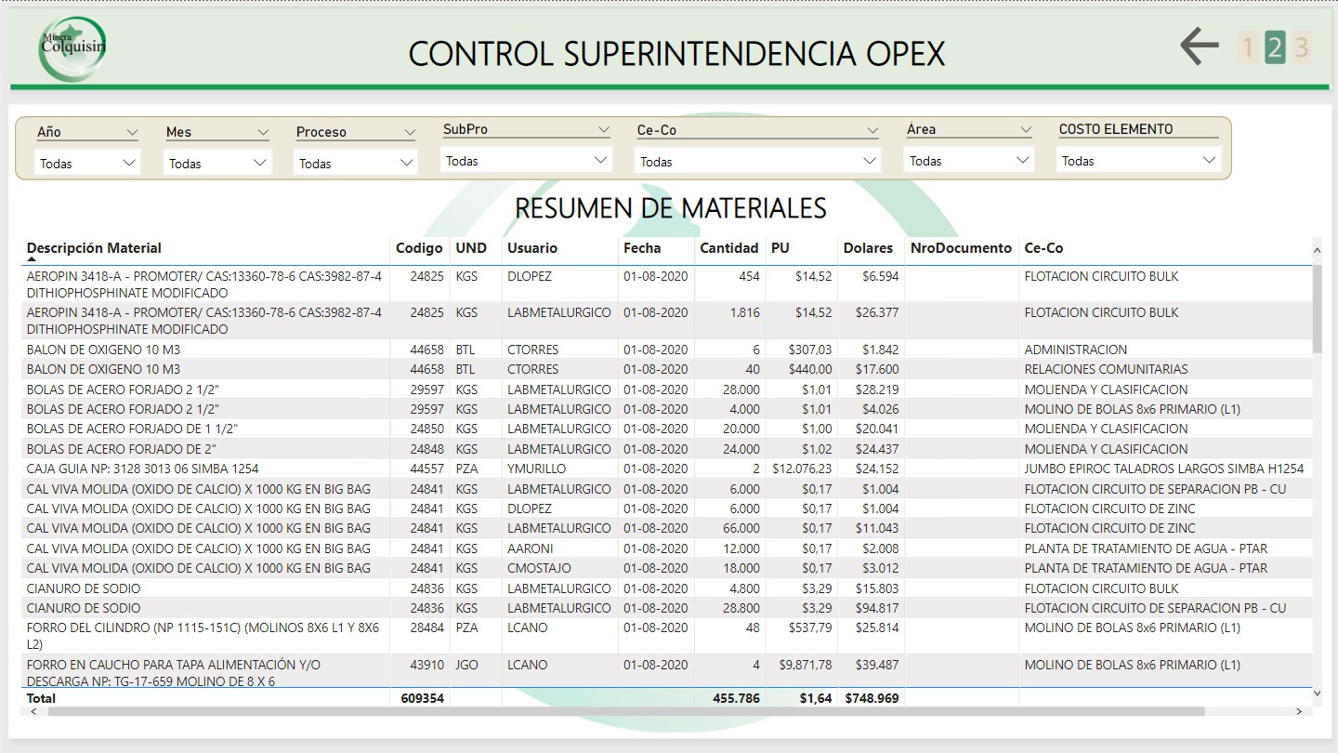The width and height of the screenshot is (1338, 753).
Task: Click horizontal scrollbar left arrow
Action: pos(34,711)
